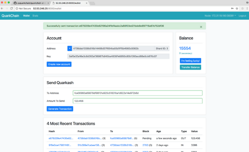Click the 0 (secondary) balance text
Screen dimensions: 249x152
click(186, 53)
